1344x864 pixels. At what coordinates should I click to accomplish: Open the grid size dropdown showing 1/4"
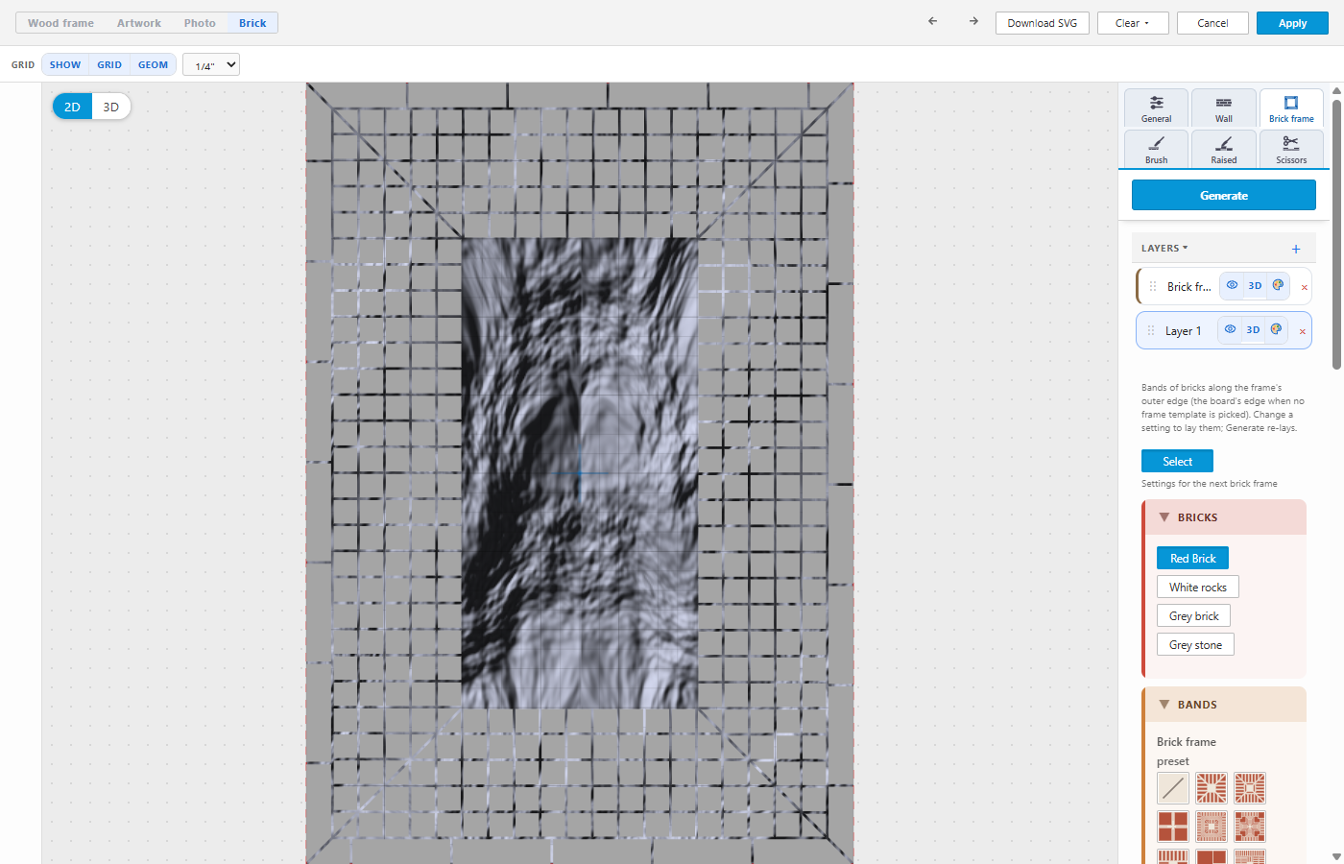(x=211, y=65)
